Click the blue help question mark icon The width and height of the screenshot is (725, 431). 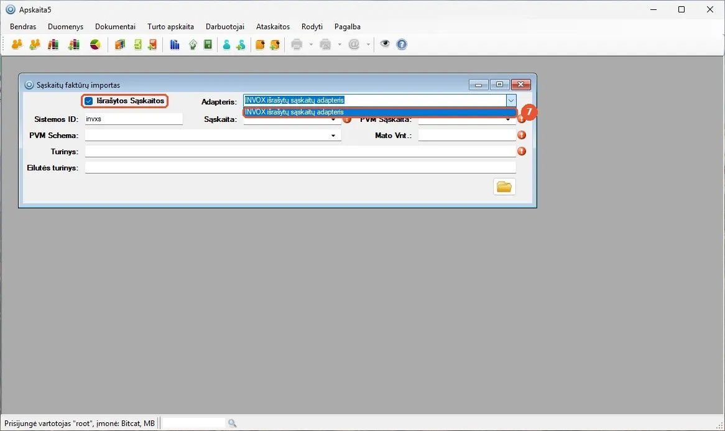click(402, 44)
